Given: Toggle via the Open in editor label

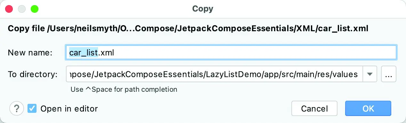Looking at the screenshot, I should (x=69, y=109).
